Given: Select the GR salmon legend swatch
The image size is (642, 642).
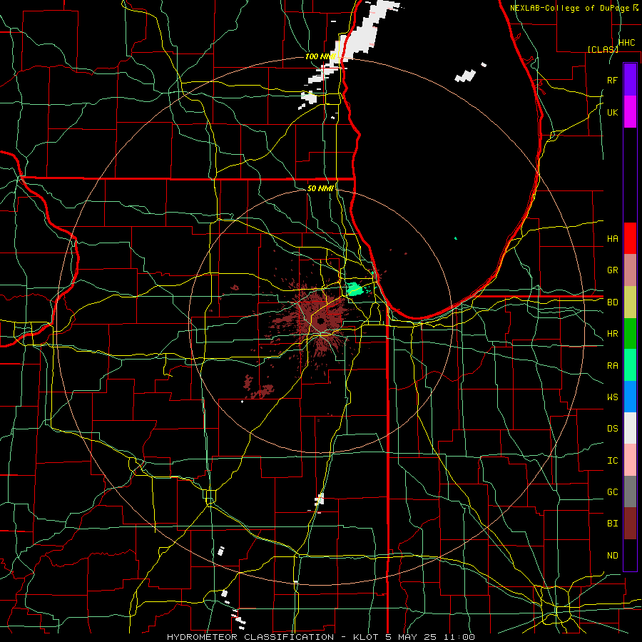Looking at the screenshot, I should [630, 270].
